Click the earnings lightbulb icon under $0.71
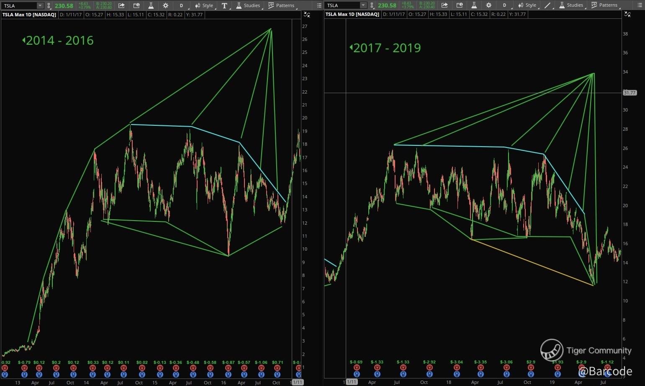This screenshot has width=645, height=386. tap(277, 374)
